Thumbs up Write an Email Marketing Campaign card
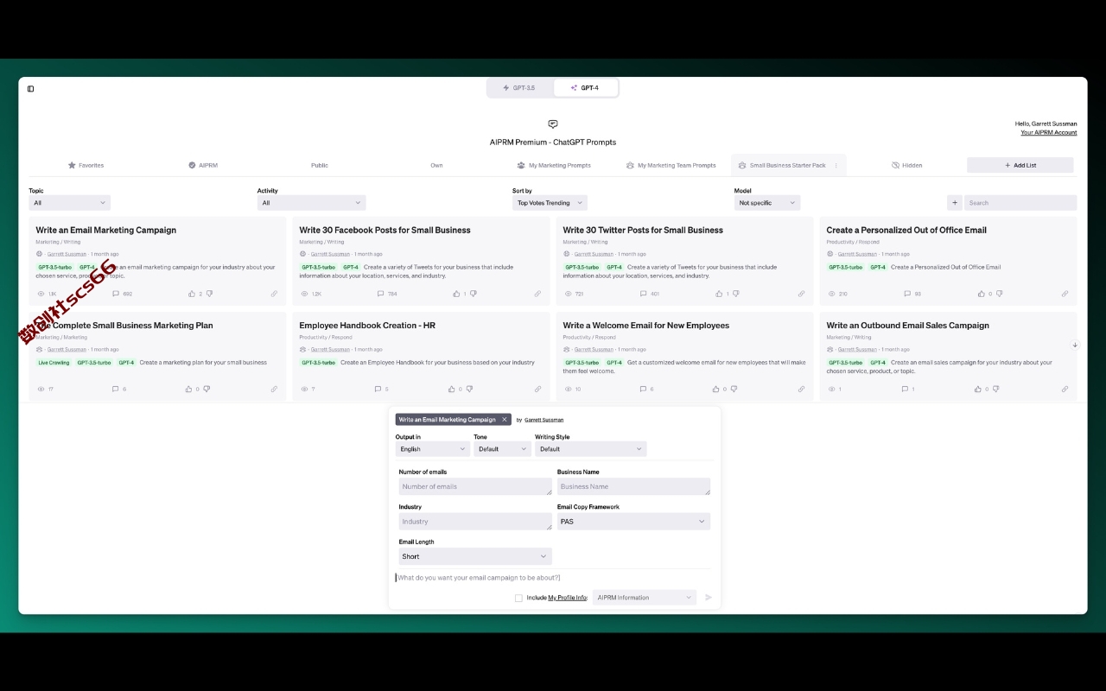Viewport: 1106px width, 691px height. click(x=192, y=294)
